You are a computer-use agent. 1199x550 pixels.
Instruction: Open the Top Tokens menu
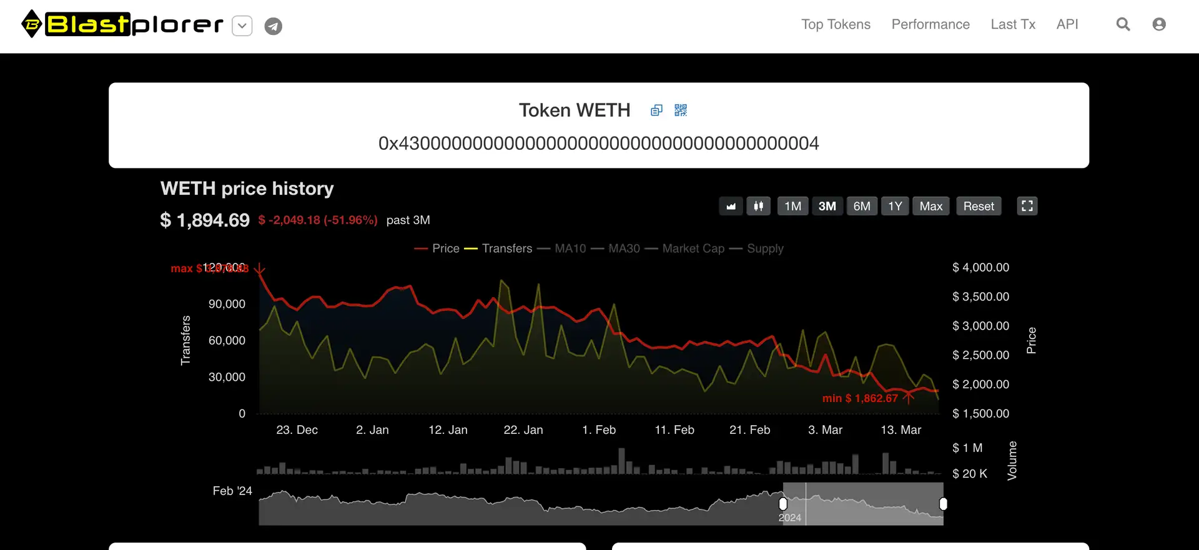(x=836, y=24)
